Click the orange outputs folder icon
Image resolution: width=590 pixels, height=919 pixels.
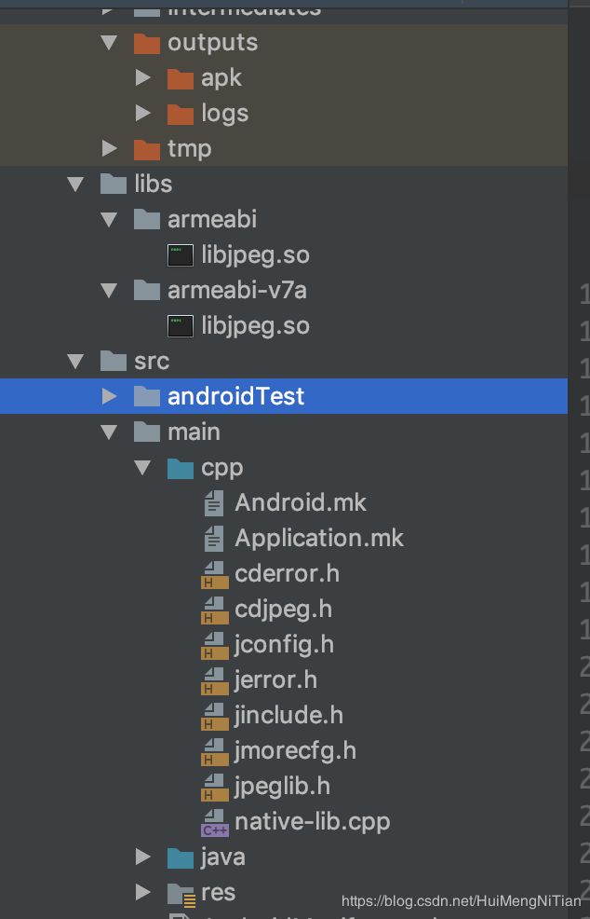[147, 44]
